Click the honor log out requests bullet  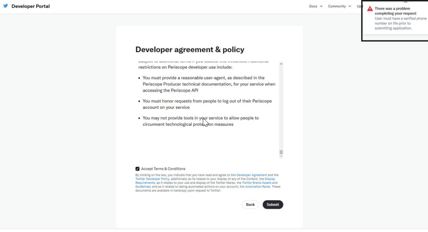(x=207, y=104)
